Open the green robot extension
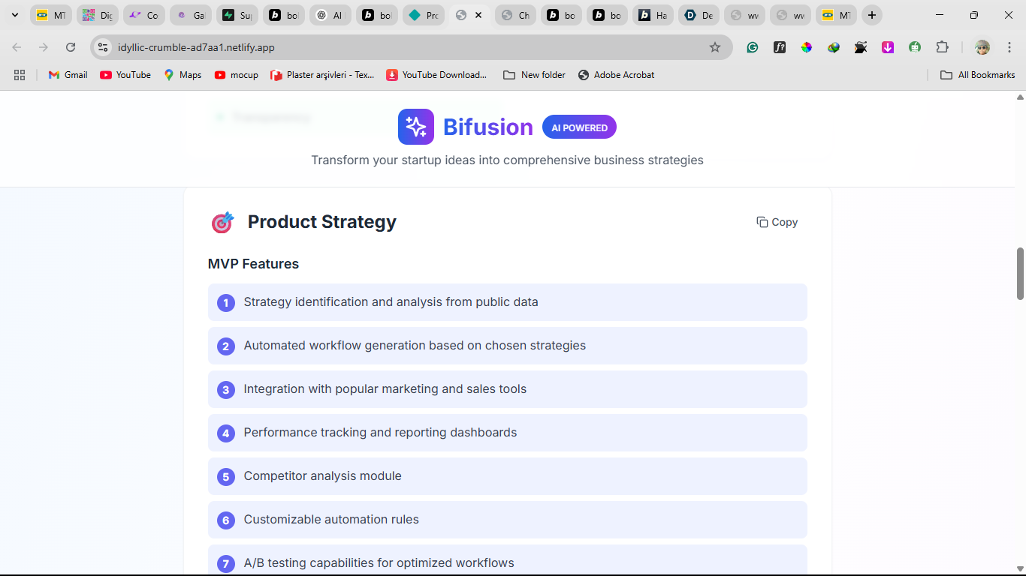The image size is (1026, 576). pyautogui.click(x=915, y=47)
